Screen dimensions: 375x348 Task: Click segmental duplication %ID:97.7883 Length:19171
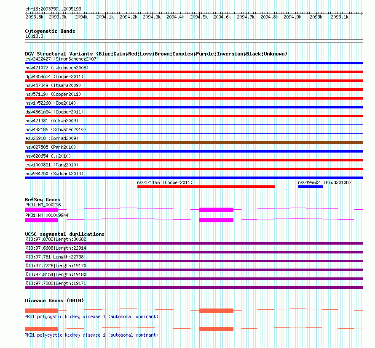tap(194, 287)
